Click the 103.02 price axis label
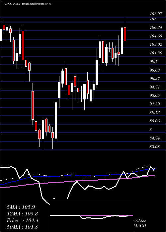This screenshot has width=166, height=232. coord(156,44)
